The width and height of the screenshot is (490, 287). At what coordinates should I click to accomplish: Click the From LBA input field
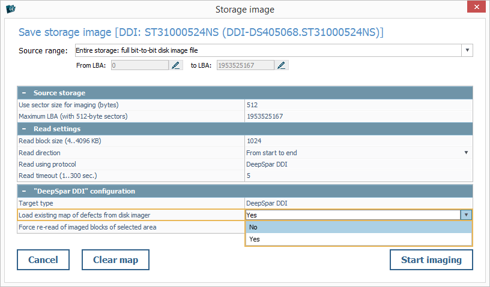pos(140,65)
